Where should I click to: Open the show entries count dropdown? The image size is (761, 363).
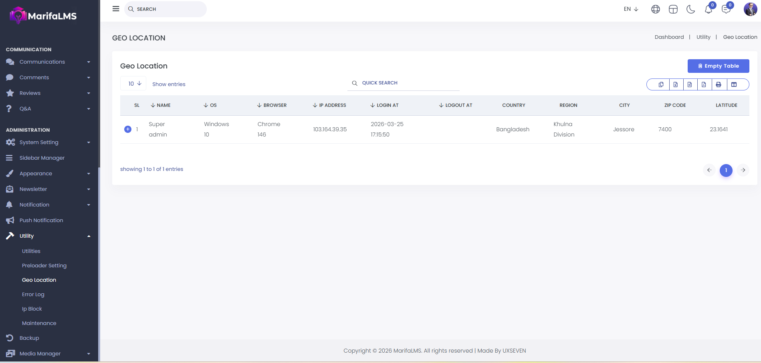coord(134,84)
